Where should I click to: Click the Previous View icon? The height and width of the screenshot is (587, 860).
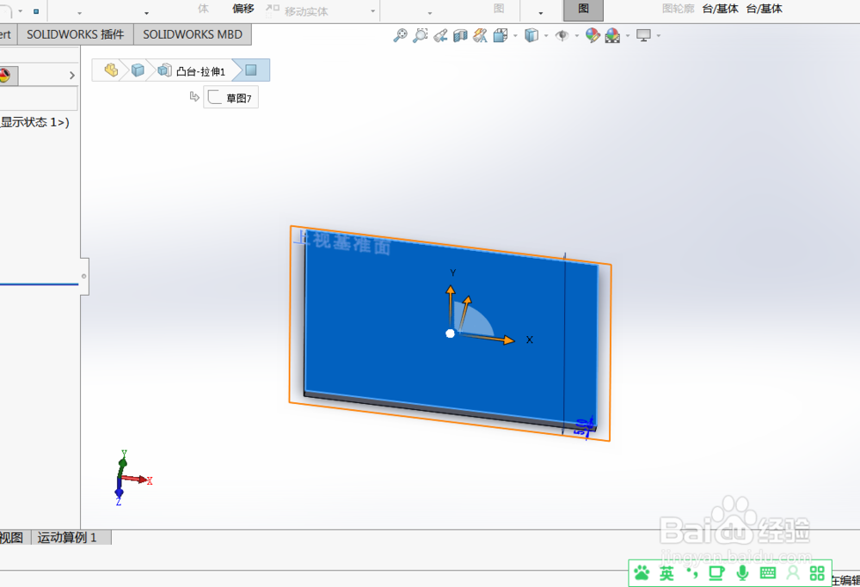pos(439,35)
